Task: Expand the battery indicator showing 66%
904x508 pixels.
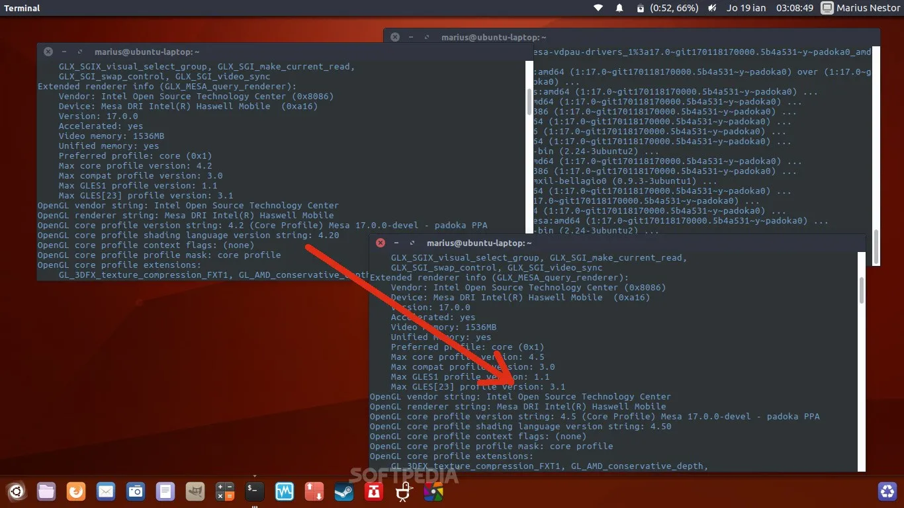Action: (667, 8)
